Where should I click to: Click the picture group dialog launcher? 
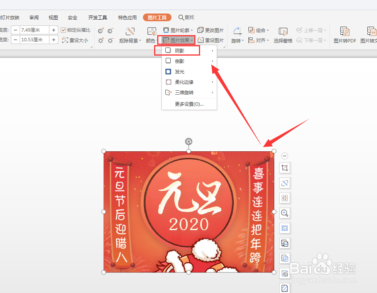tap(224, 47)
